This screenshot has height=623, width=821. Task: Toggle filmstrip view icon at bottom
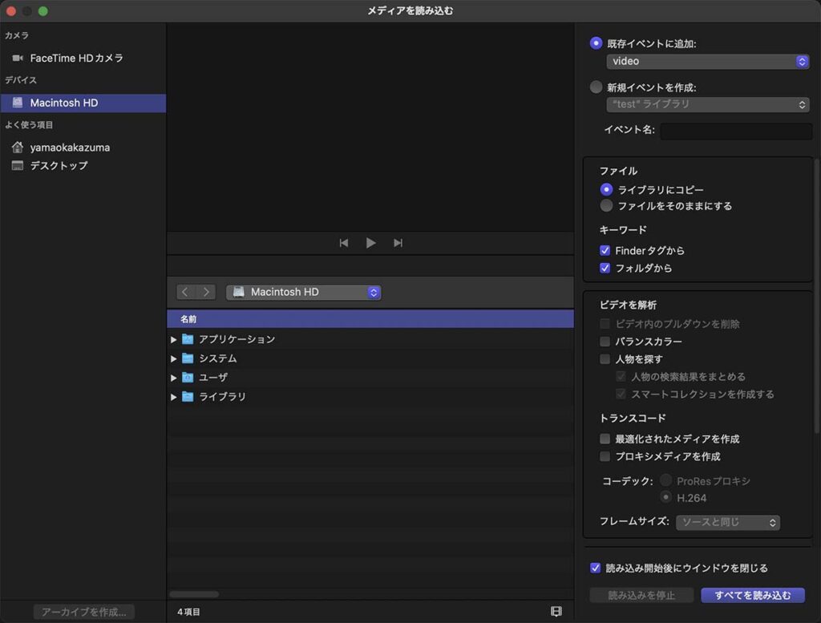pos(556,611)
